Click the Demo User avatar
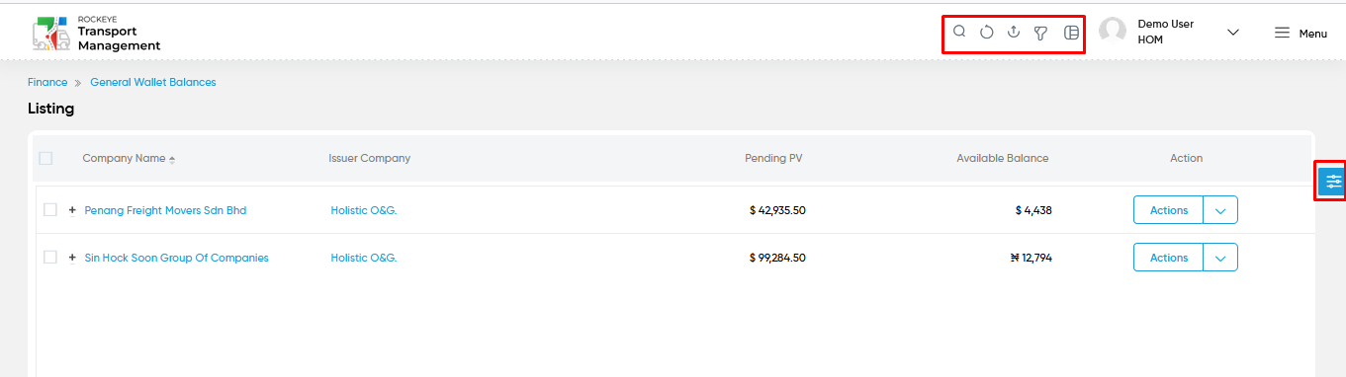 (x=1113, y=32)
